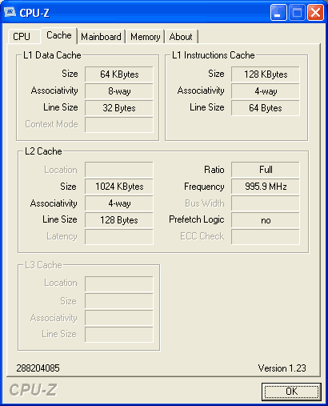This screenshot has height=406, width=328.
Task: Click the L3 Cache Location field
Action: click(x=119, y=284)
